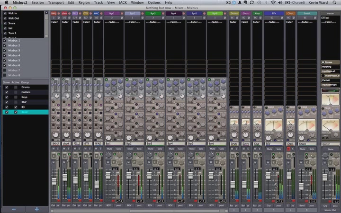The image size is (341, 213).
Task: Click the Low tone knob on master strip
Action: click(324, 113)
